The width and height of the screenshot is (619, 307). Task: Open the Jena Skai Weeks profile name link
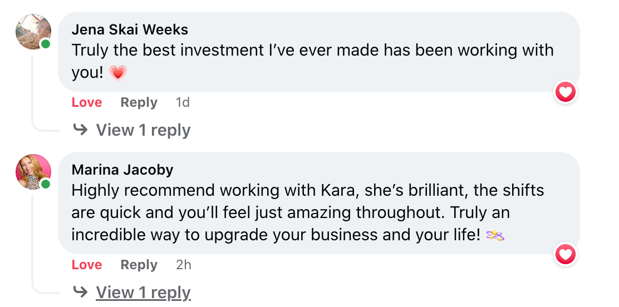(130, 29)
